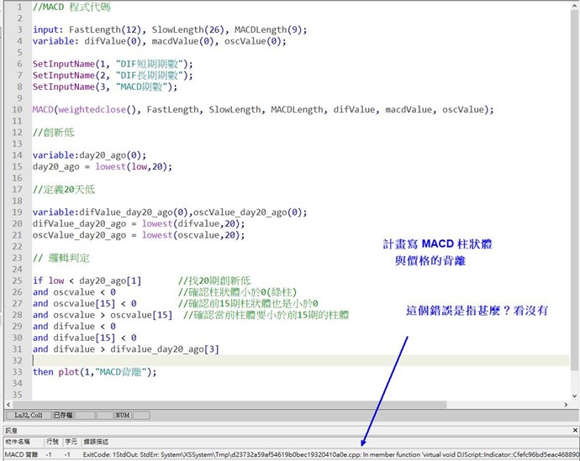Click the input: FastLength declaration line
This screenshot has width=580, height=461.
[168, 29]
